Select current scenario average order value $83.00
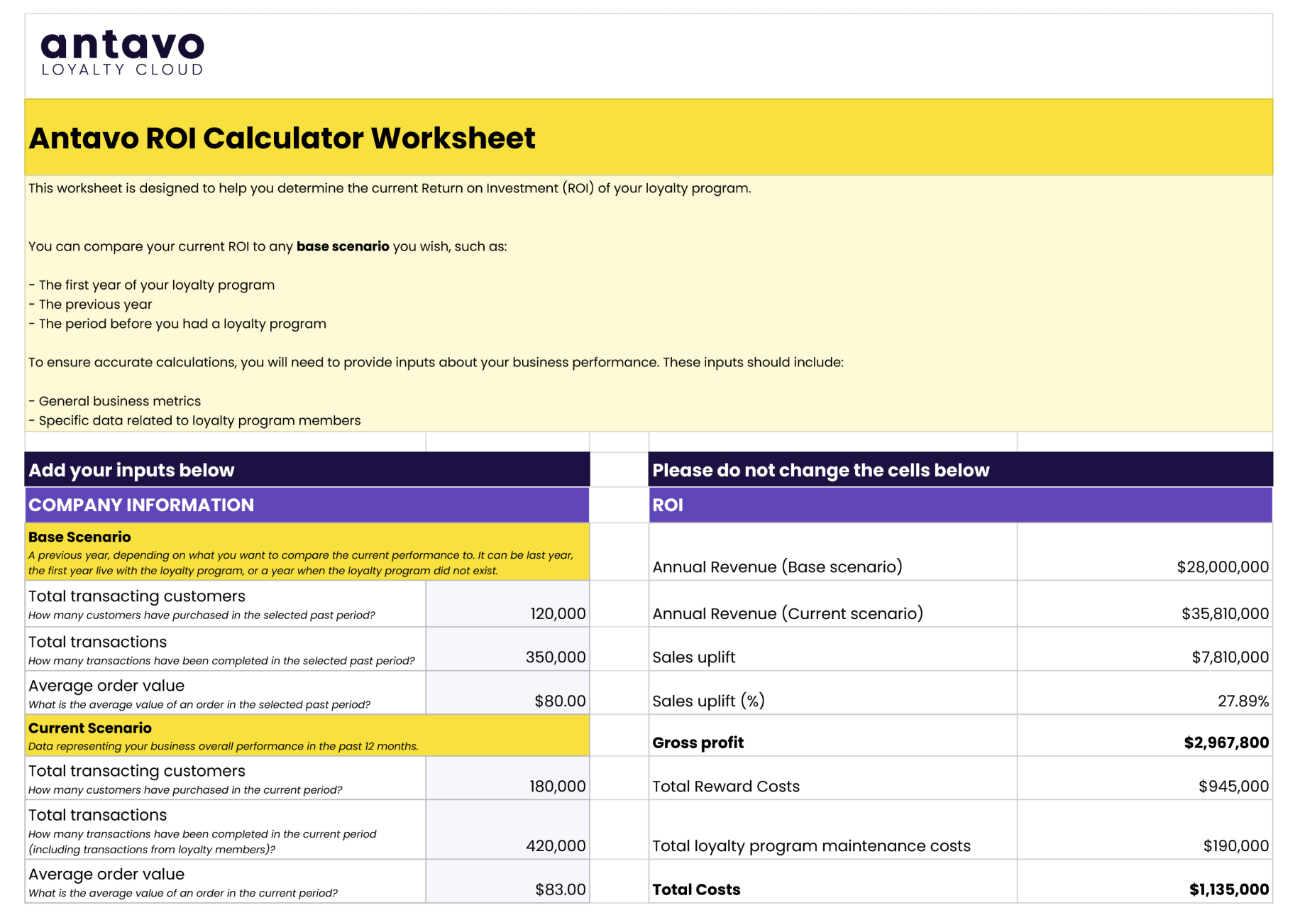The height and width of the screenshot is (920, 1300). click(x=507, y=882)
